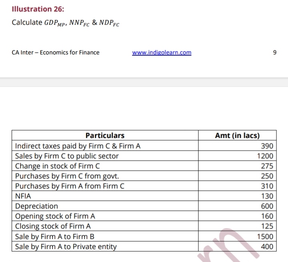The image size is (288, 262).
Task: Click the Opening stock of Firm A row
Action: pos(55,216)
